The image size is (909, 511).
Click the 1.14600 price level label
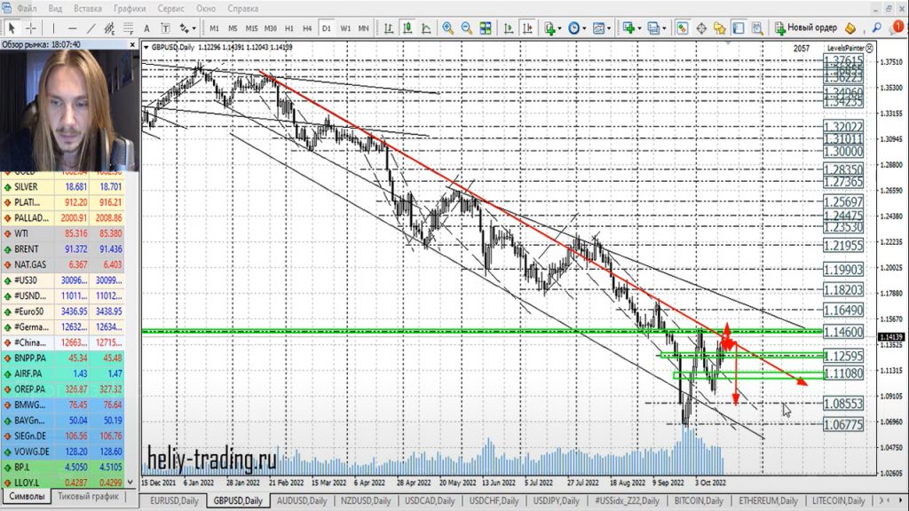coord(843,331)
